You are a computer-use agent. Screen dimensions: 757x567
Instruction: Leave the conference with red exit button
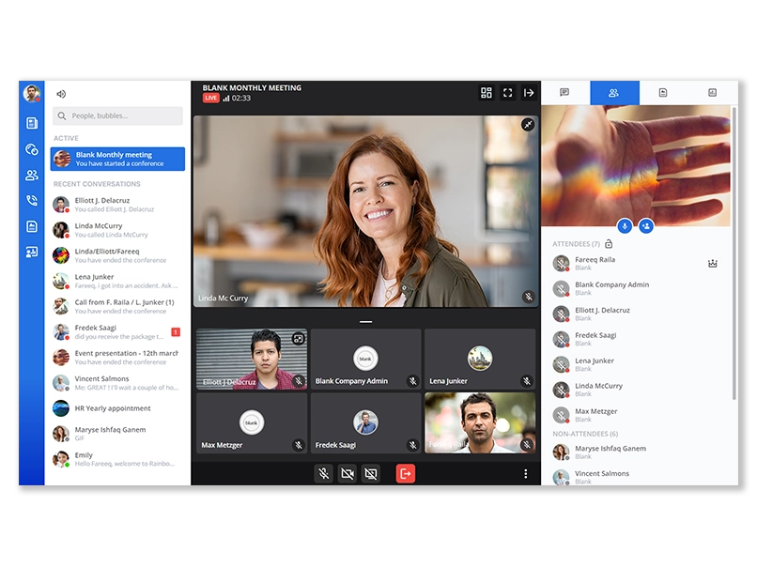[406, 474]
